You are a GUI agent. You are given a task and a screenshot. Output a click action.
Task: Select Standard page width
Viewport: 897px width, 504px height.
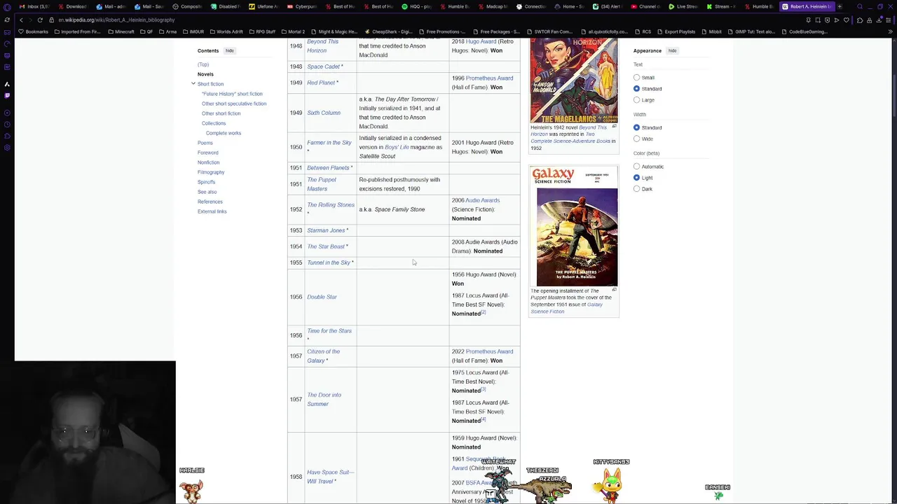point(637,127)
